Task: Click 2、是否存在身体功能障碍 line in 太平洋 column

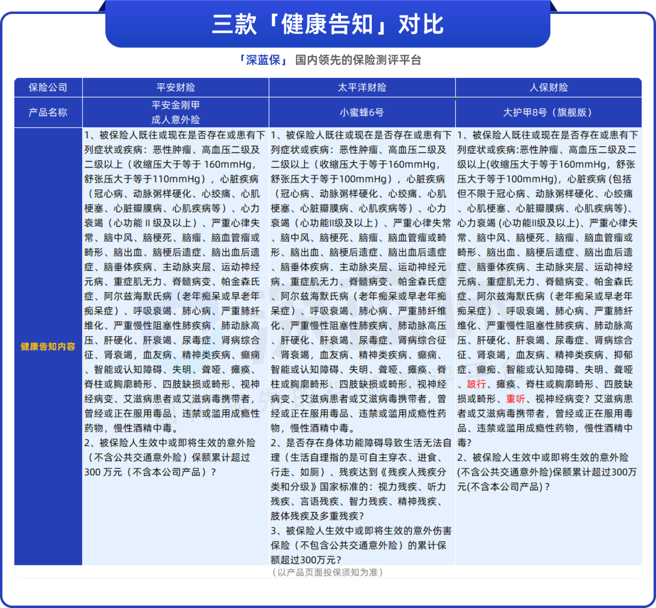Action: tap(361, 442)
